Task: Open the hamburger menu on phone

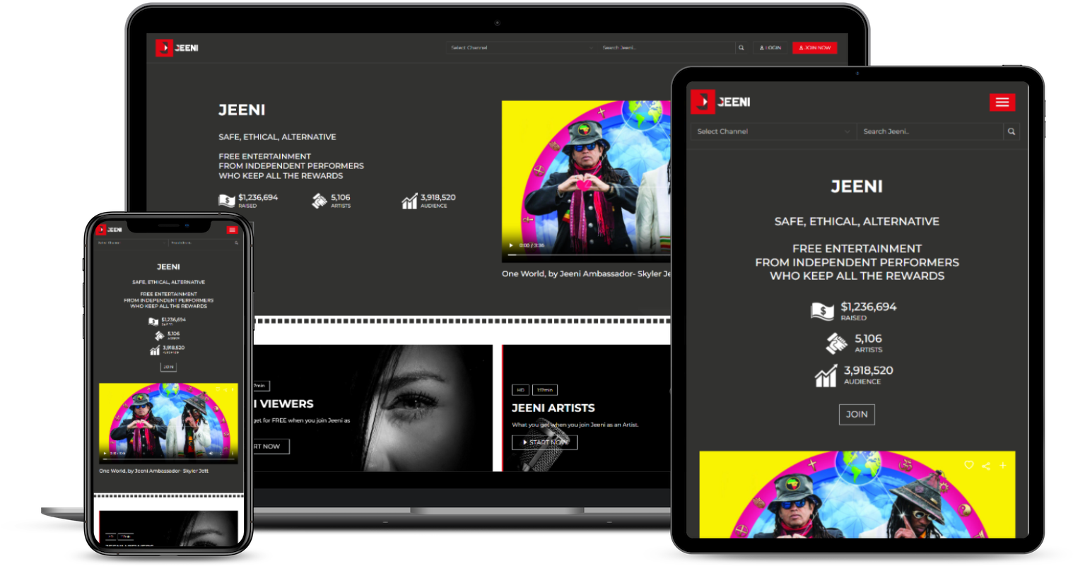Action: tap(232, 230)
